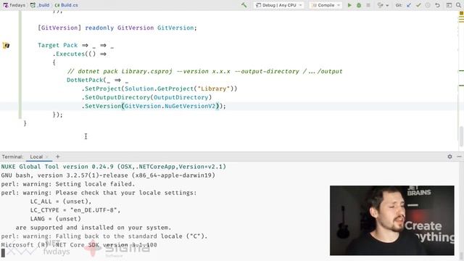Open terminal settings gear icon

[449, 157]
